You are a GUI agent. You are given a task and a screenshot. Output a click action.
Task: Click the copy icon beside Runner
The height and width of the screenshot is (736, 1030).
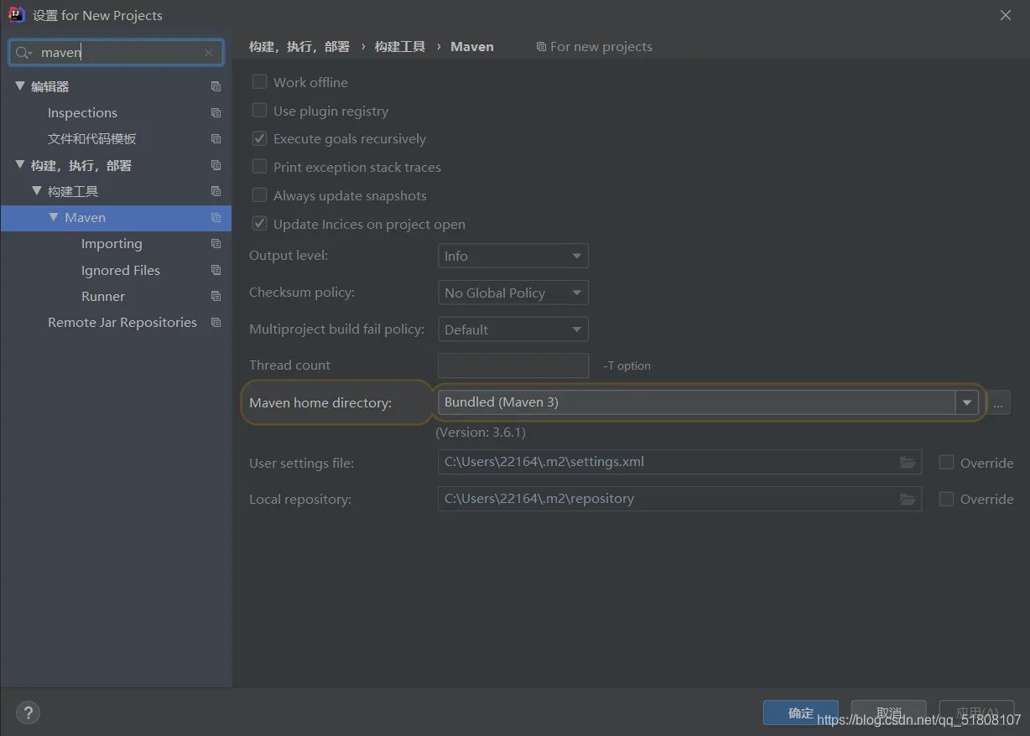[216, 296]
